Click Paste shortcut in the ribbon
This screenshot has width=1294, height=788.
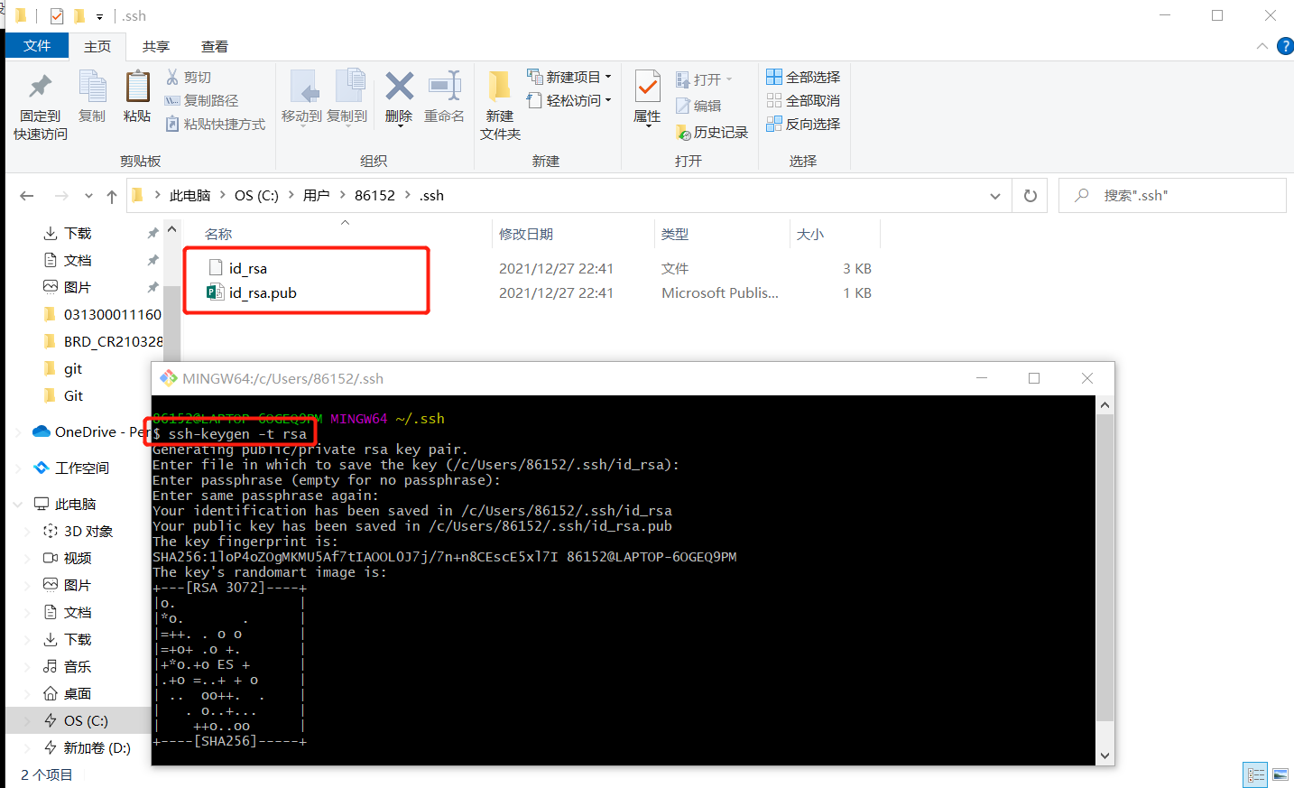pos(216,124)
